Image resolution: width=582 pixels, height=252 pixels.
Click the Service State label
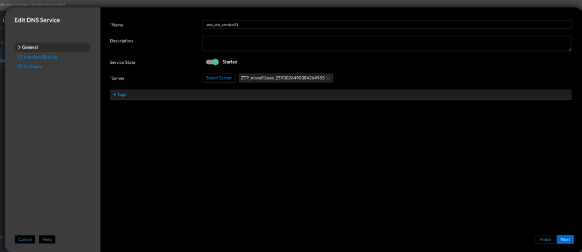[123, 62]
